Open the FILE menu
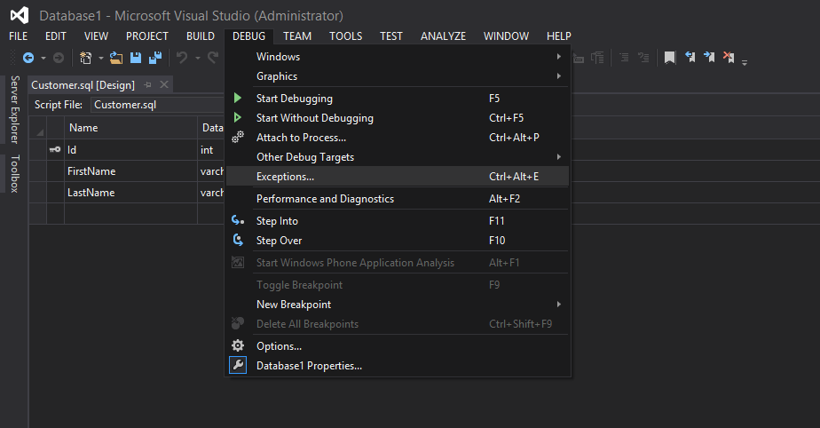Image resolution: width=820 pixels, height=428 pixels. coord(19,36)
